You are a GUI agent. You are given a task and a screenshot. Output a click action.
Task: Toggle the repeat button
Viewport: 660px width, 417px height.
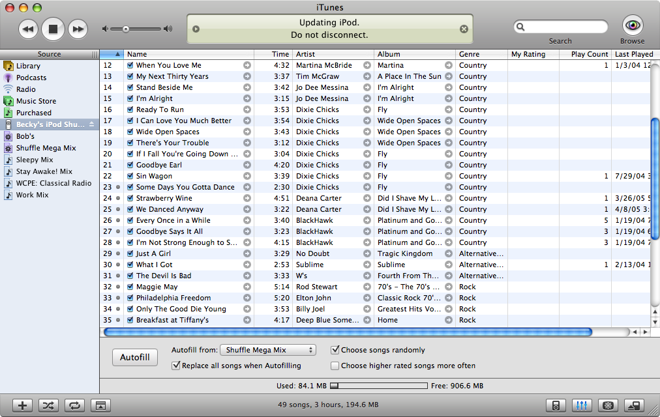[74, 406]
